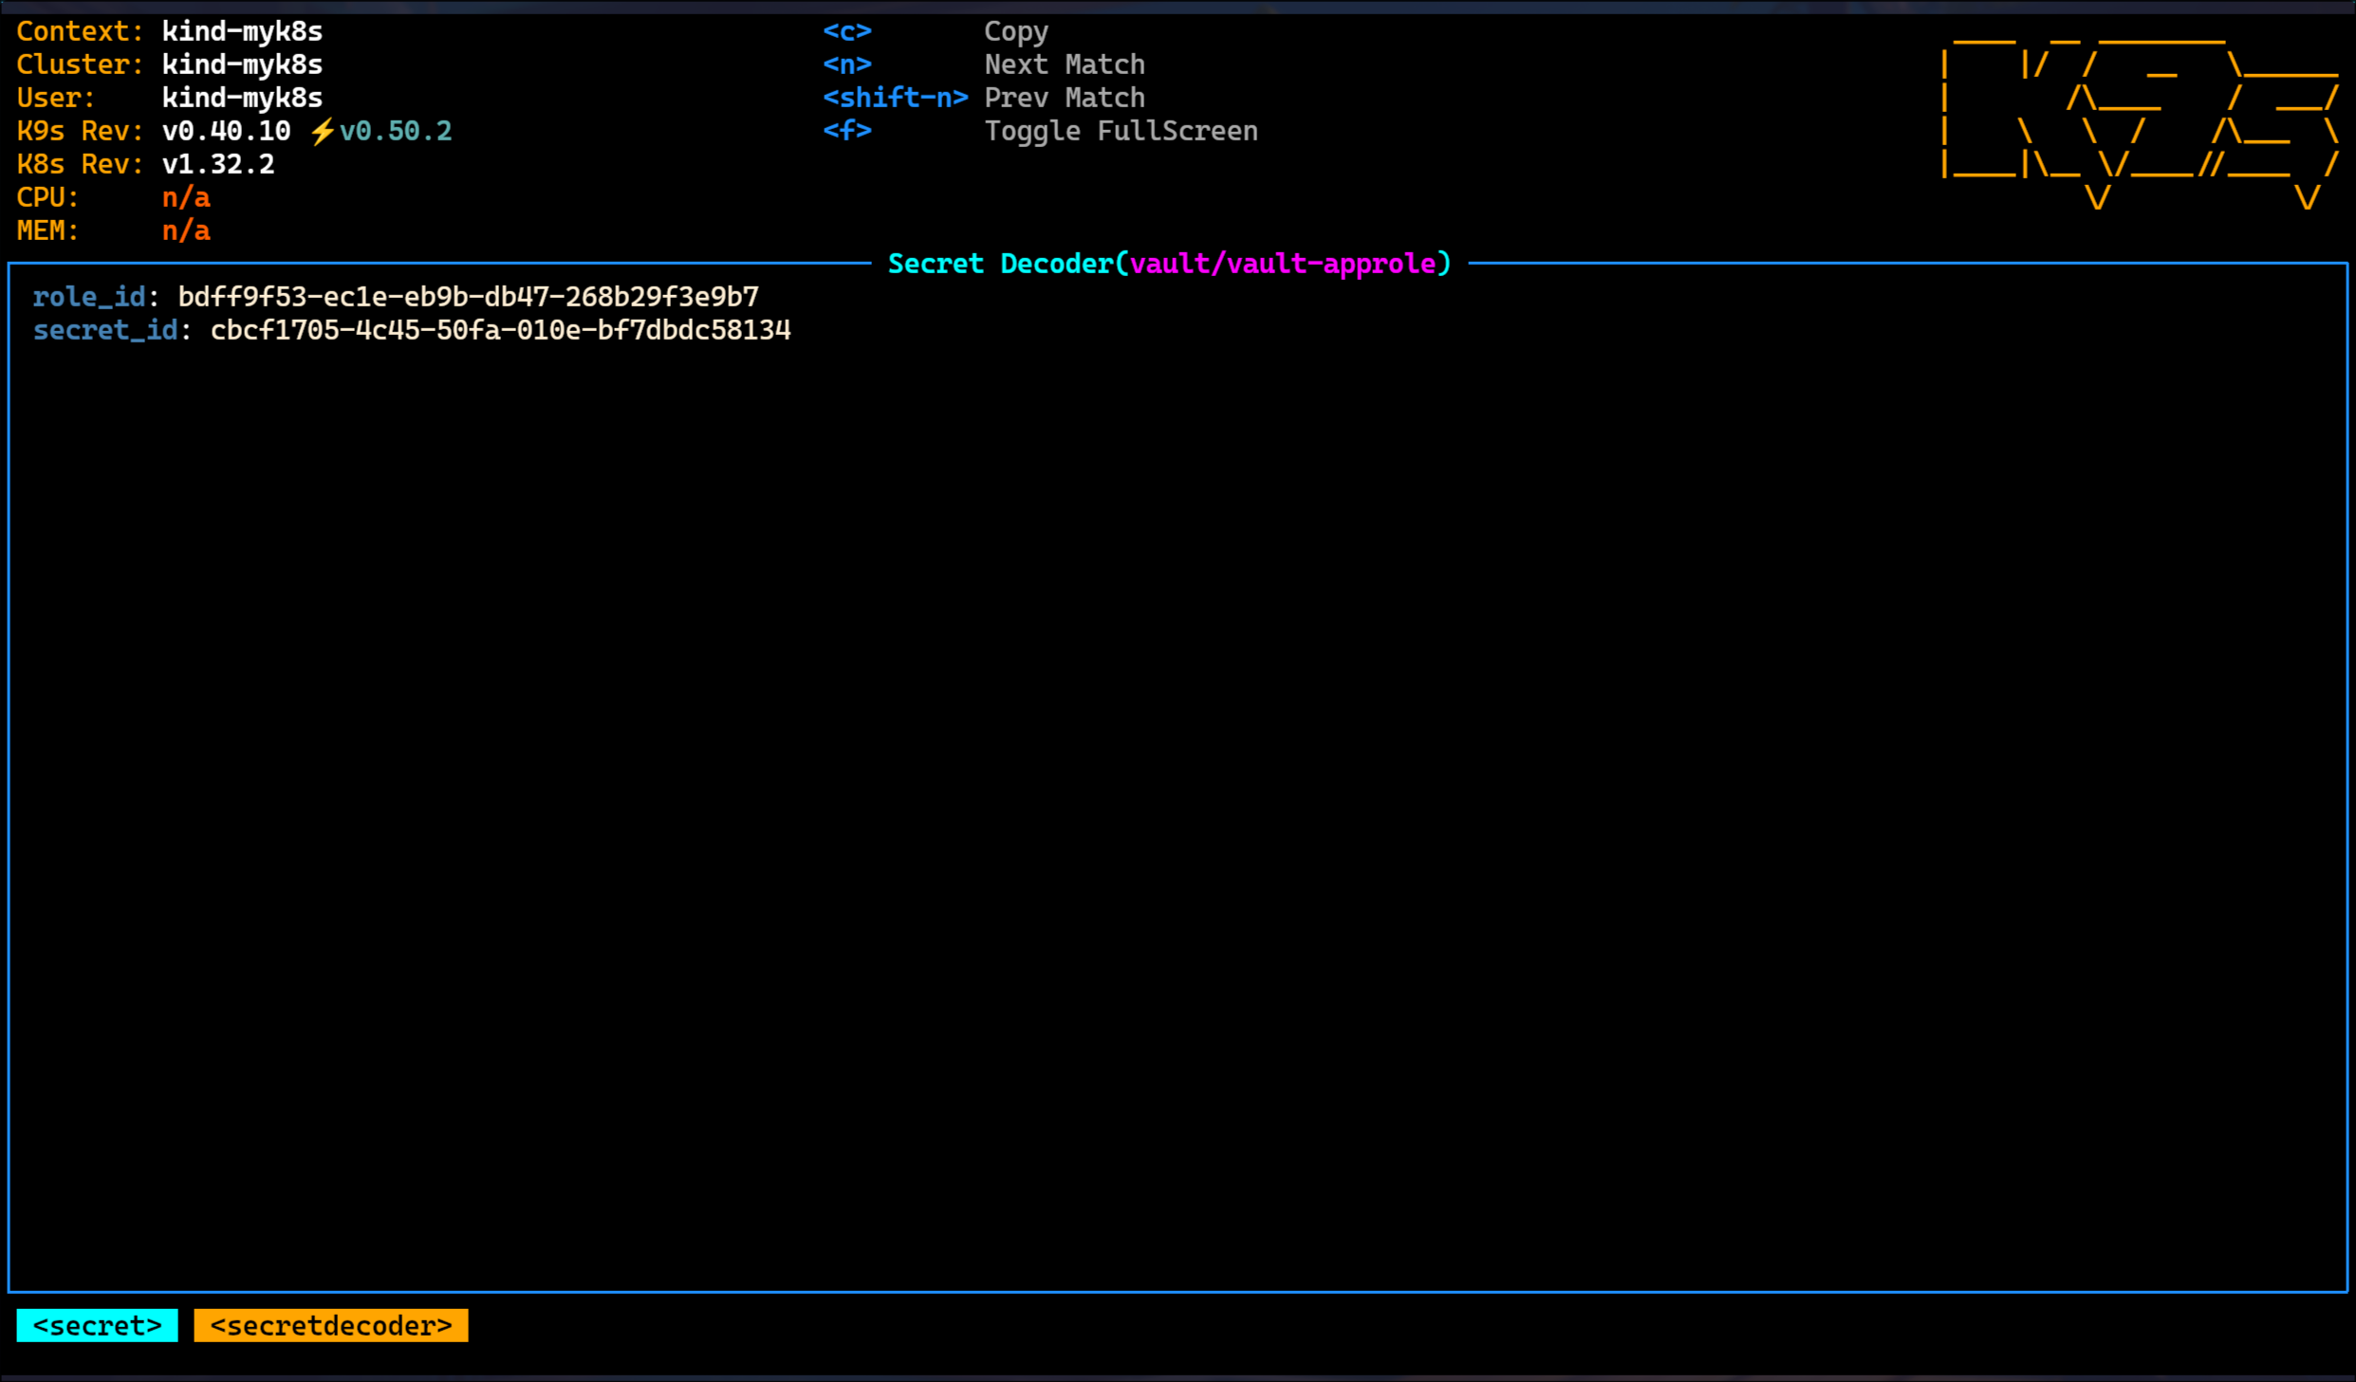Click the K8s Rev value v1.32.2

(218, 164)
